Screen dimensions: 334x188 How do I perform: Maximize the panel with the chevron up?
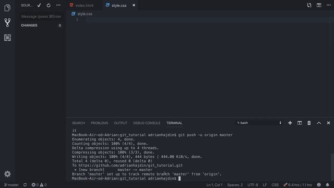[319, 123]
